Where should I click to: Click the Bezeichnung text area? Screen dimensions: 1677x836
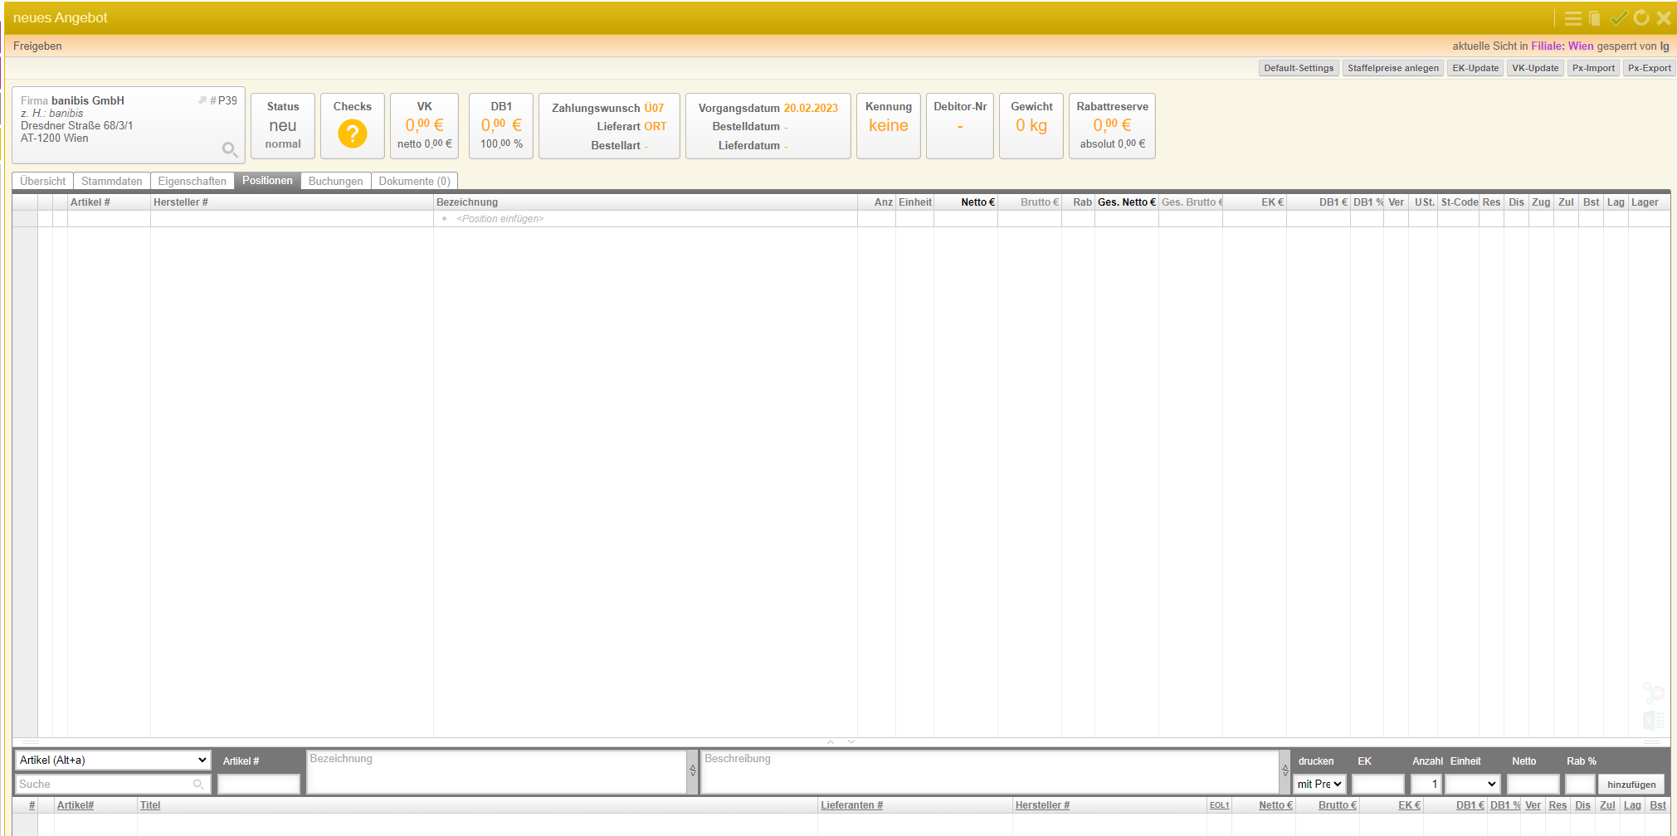click(496, 771)
